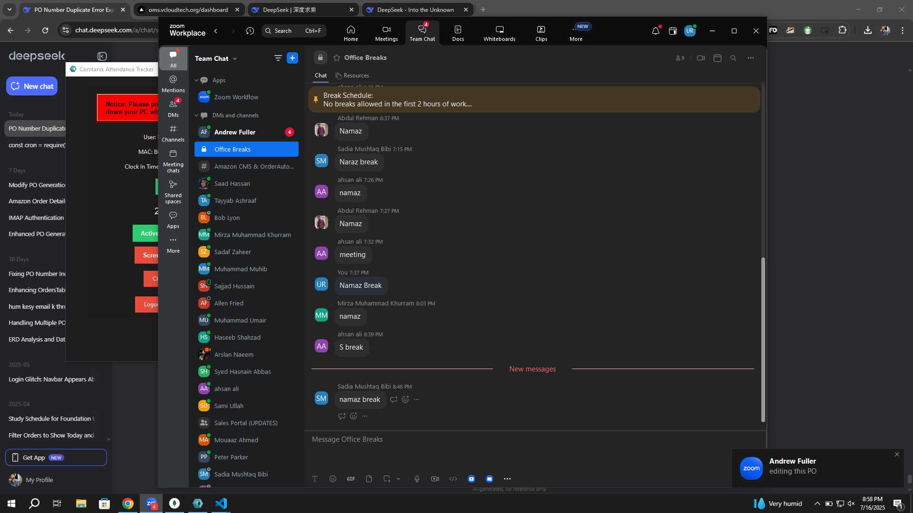Open composer more options ellipsis

[507, 479]
